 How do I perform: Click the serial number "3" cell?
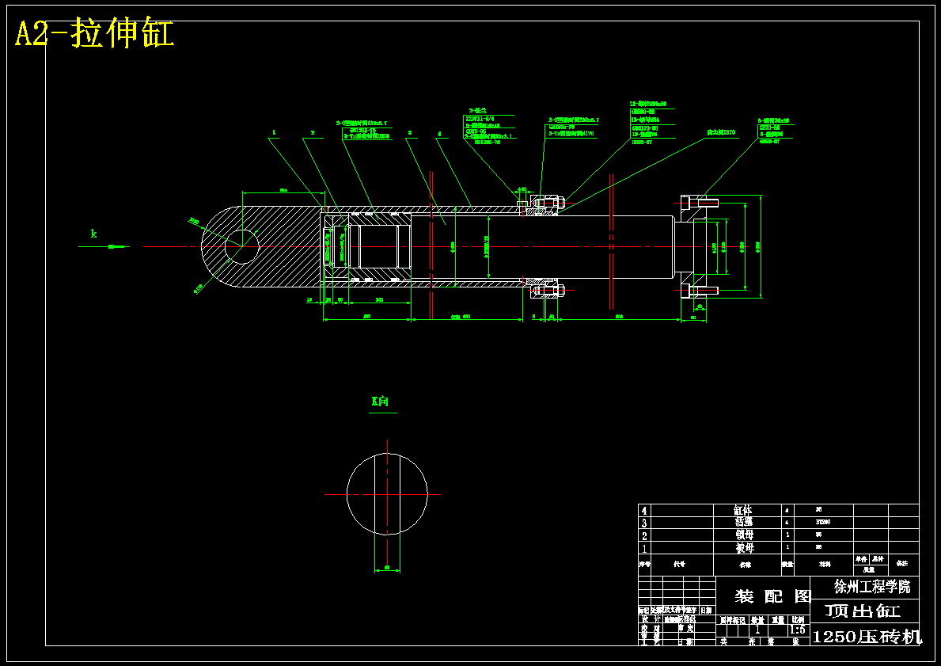pyautogui.click(x=644, y=523)
